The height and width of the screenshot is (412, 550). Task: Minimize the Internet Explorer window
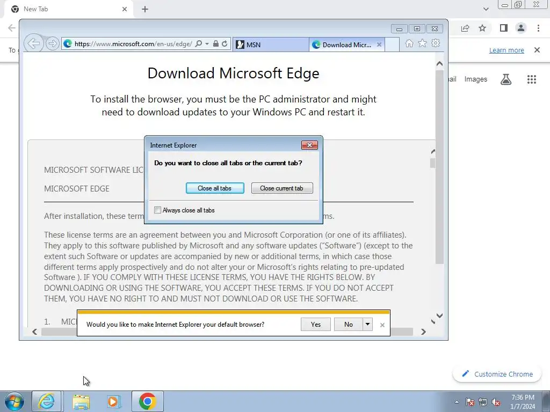[399, 29]
